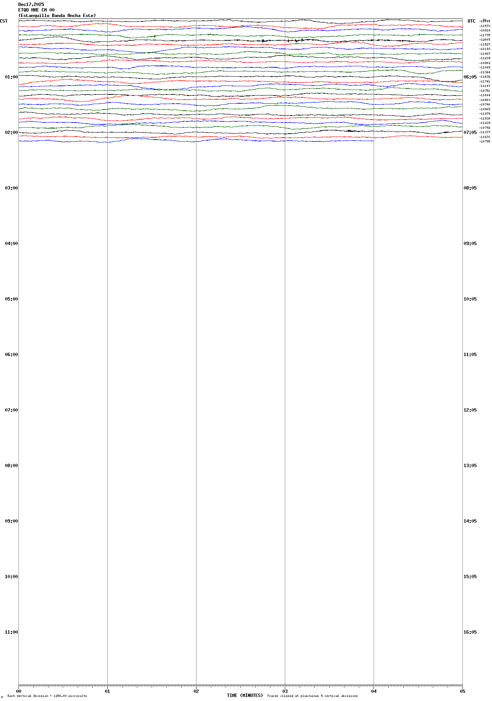Select the 11:00 CST time marker
This screenshot has width=492, height=701.
(x=11, y=632)
